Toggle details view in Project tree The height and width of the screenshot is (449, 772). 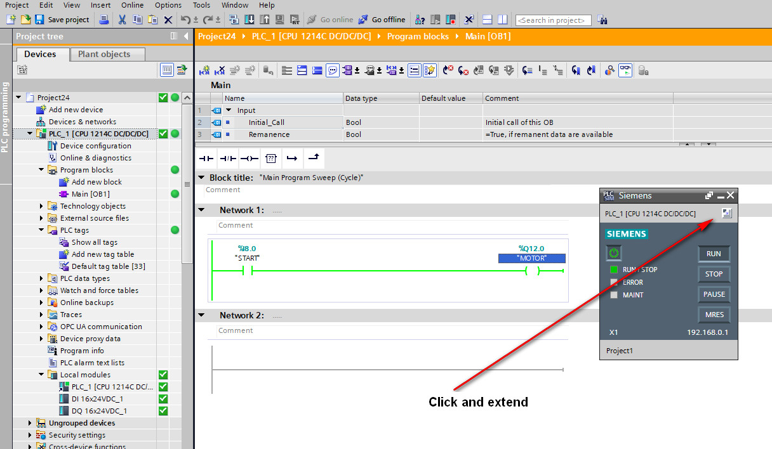167,70
